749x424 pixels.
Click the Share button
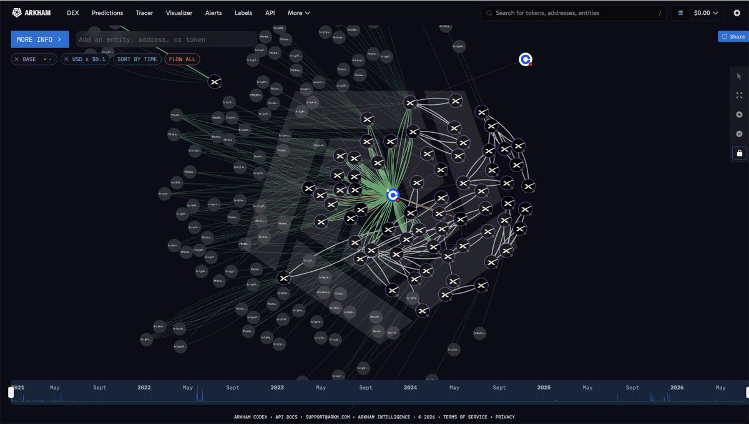(733, 37)
